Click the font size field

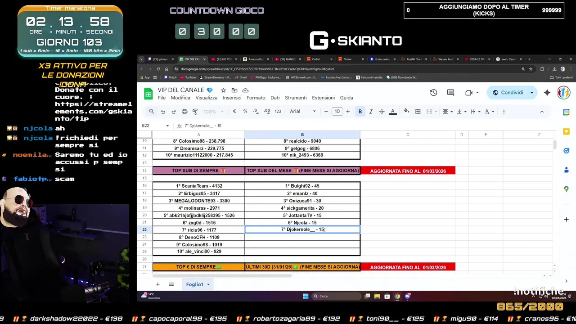(337, 112)
